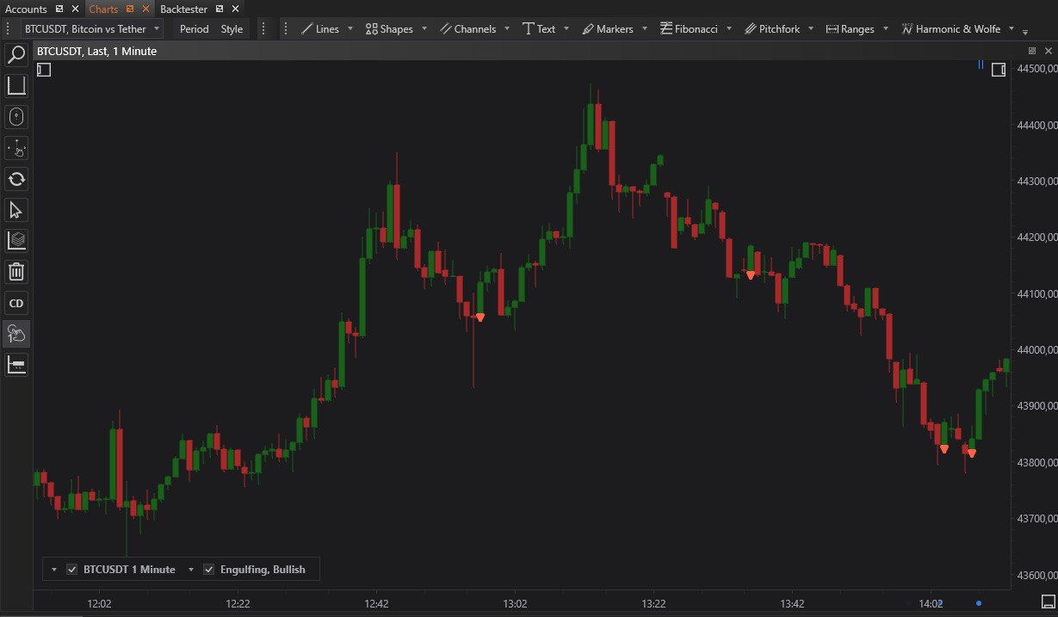Select the magnifier zoom tool

pyautogui.click(x=16, y=56)
